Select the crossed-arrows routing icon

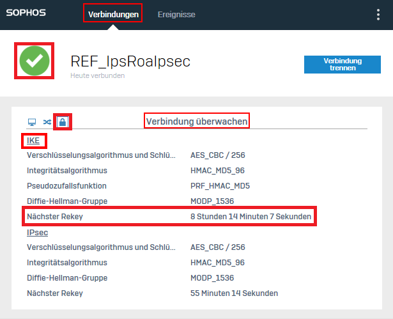pos(47,121)
